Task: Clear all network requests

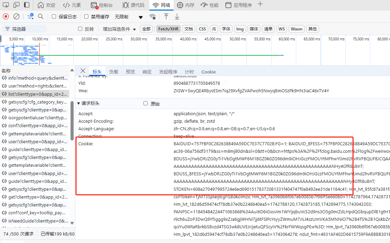Action: pyautogui.click(x=16, y=16)
